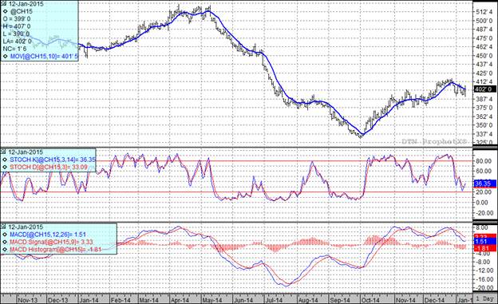The height and width of the screenshot is (304, 498).
Task: Click the O = 399'0 open value
Action: pos(17,19)
